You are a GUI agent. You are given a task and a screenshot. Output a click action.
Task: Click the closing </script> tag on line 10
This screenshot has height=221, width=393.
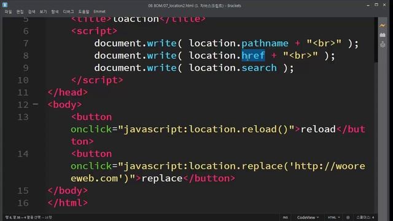pos(97,80)
